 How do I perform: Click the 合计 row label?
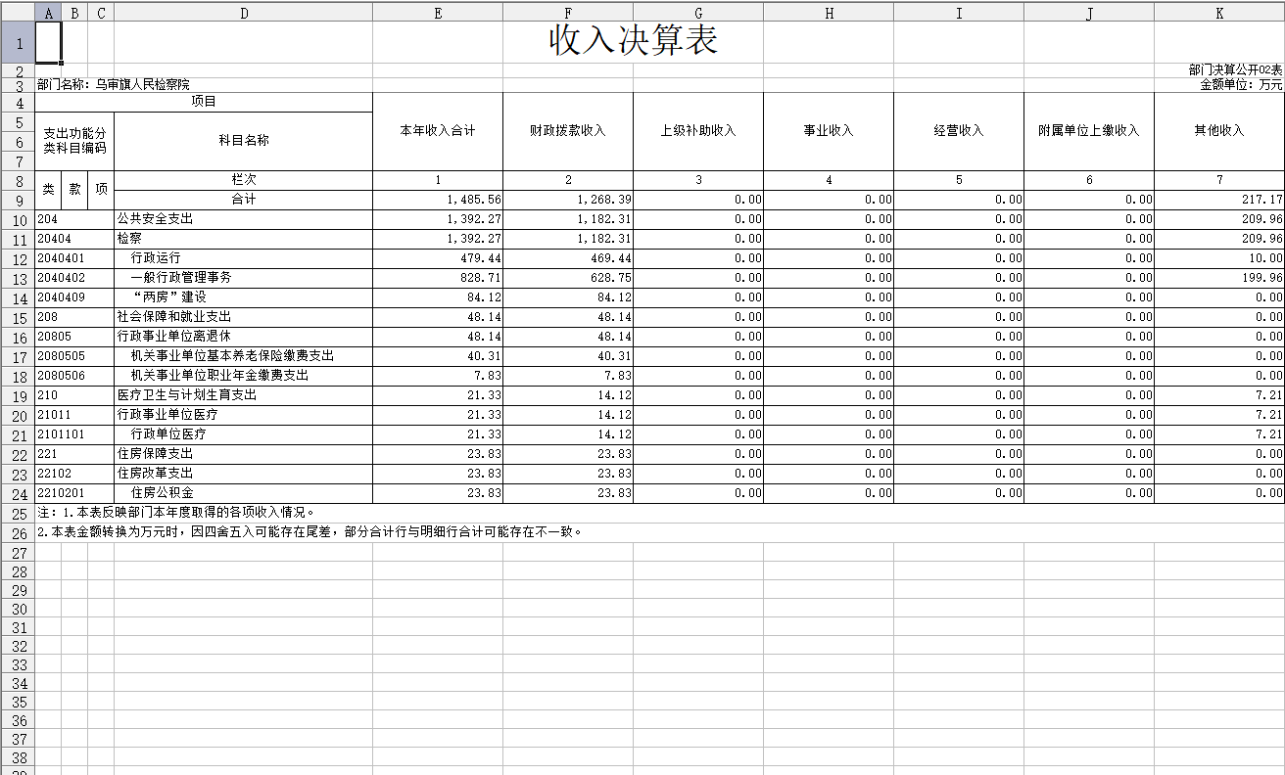[x=244, y=200]
